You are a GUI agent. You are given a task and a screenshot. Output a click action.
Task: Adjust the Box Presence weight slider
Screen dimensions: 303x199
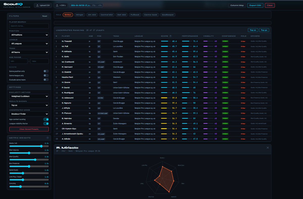click(x=29, y=167)
